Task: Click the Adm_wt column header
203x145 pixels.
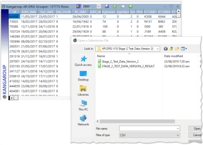Action: (x=95, y=12)
